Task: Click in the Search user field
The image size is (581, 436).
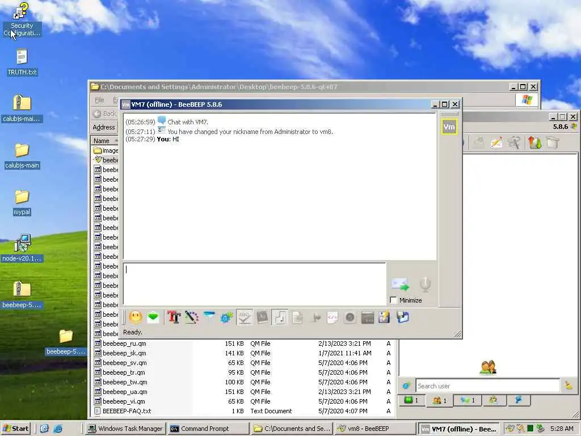Action: click(487, 386)
